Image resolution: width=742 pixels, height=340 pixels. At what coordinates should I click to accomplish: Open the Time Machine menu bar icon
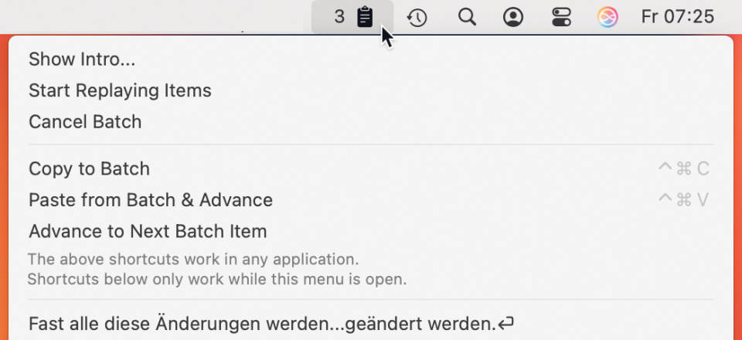pyautogui.click(x=417, y=18)
